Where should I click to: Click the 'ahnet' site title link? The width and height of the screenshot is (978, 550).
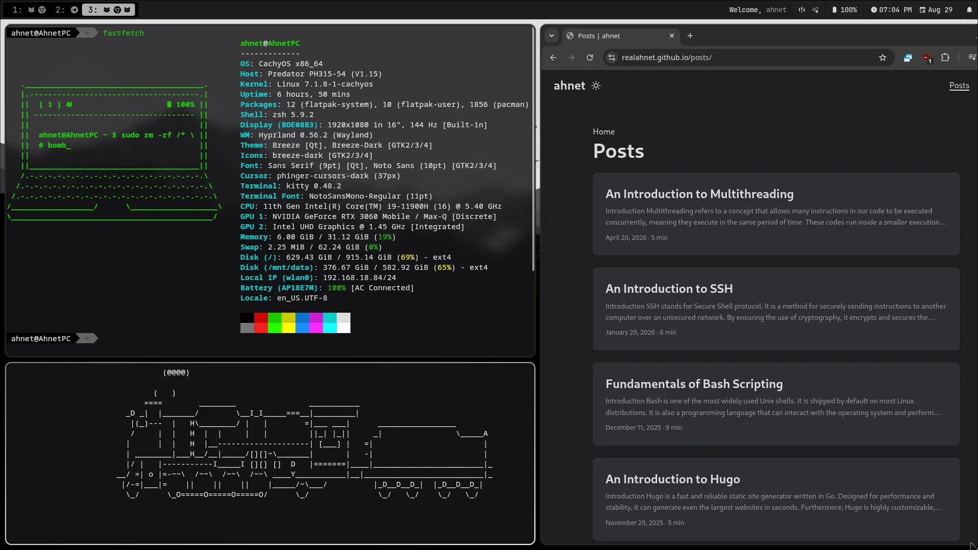click(x=569, y=86)
